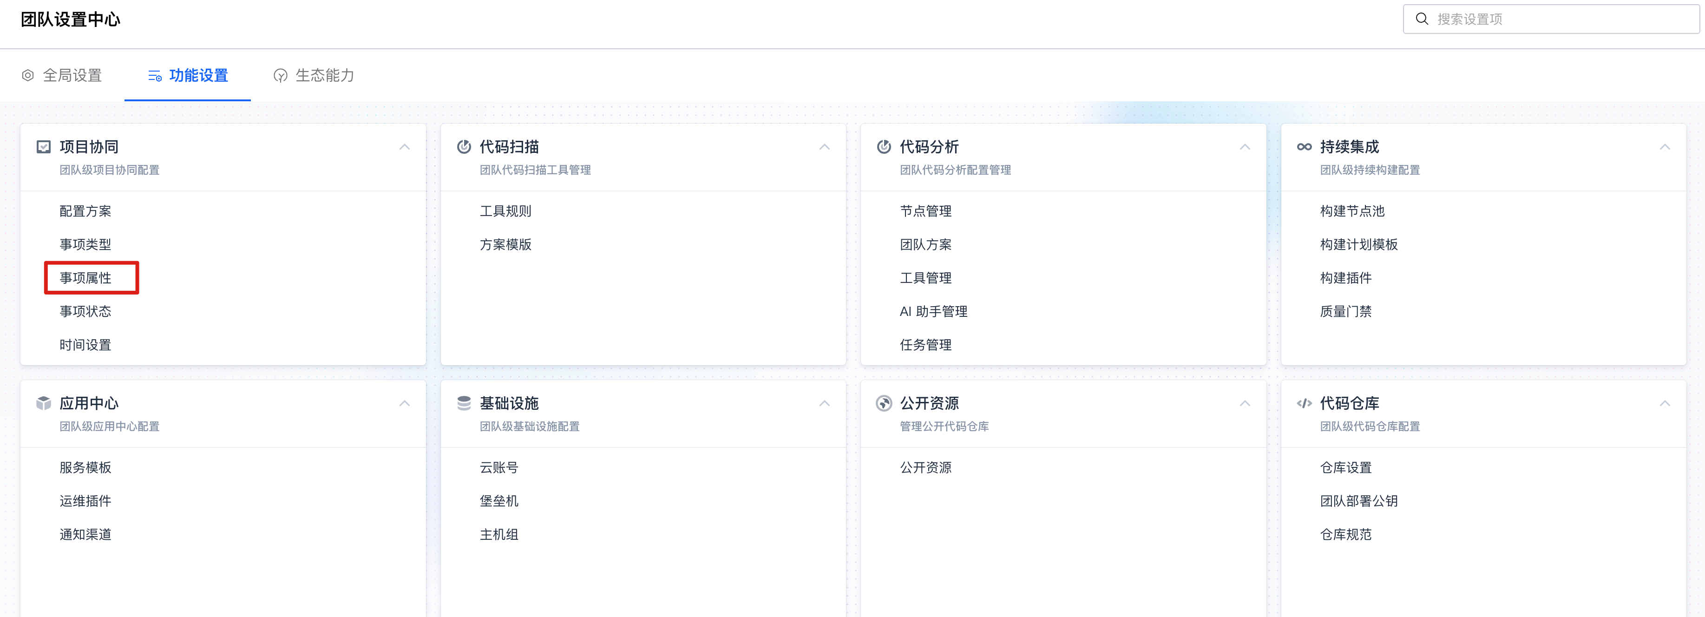Image resolution: width=1705 pixels, height=617 pixels.
Task: Click the 公开资源 globe icon
Action: (884, 403)
